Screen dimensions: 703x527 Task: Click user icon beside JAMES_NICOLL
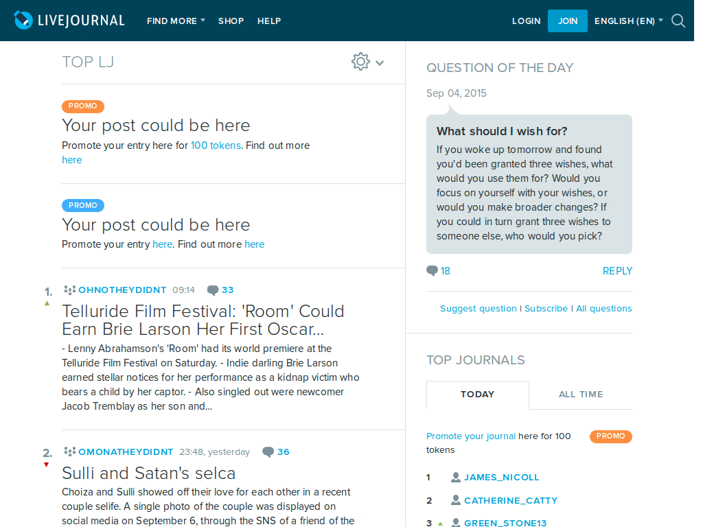(x=456, y=478)
